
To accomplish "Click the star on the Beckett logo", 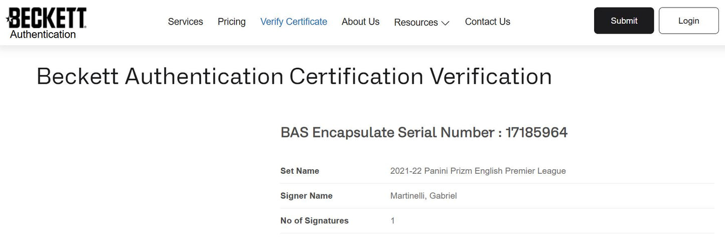I will [x=8, y=20].
